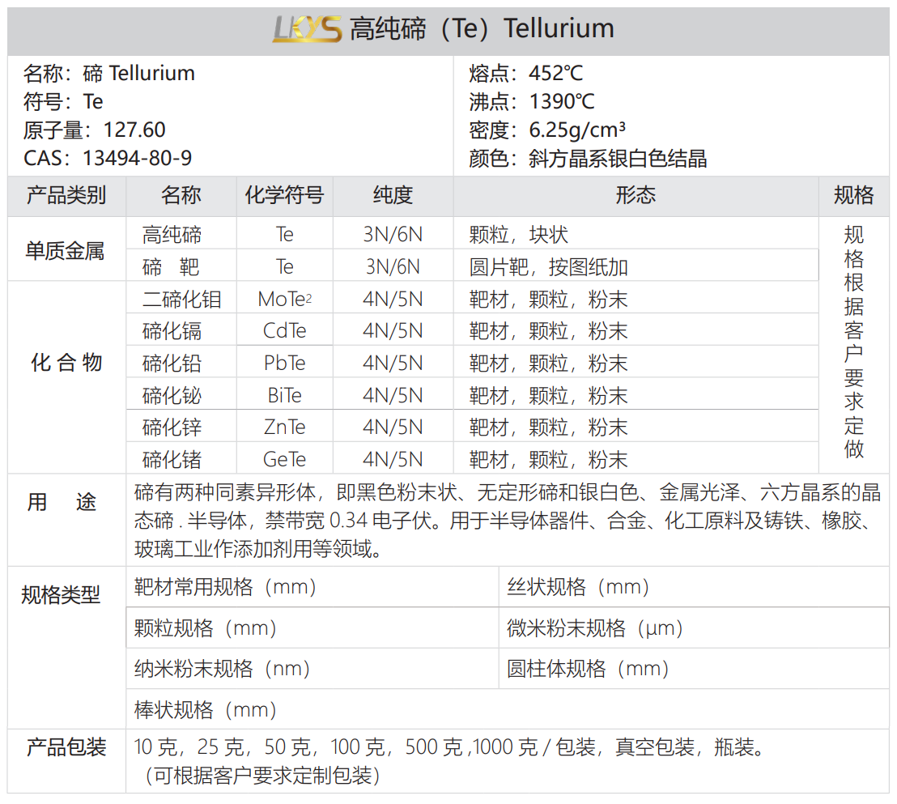Viewport: 897px width, 804px height.
Task: Click the 化学符号 column header
Action: [284, 195]
